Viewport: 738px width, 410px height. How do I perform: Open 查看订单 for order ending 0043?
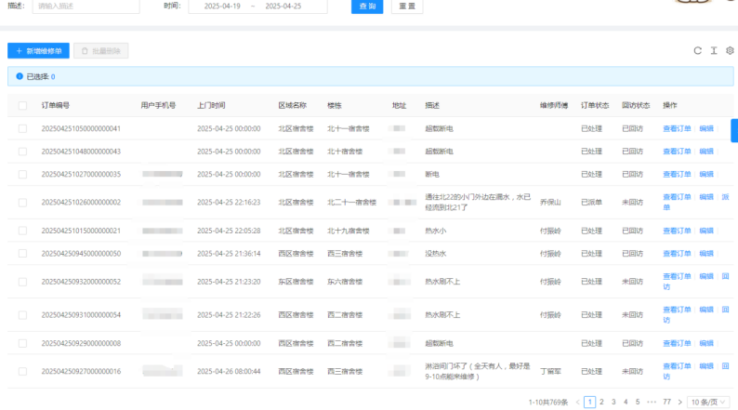[677, 152]
